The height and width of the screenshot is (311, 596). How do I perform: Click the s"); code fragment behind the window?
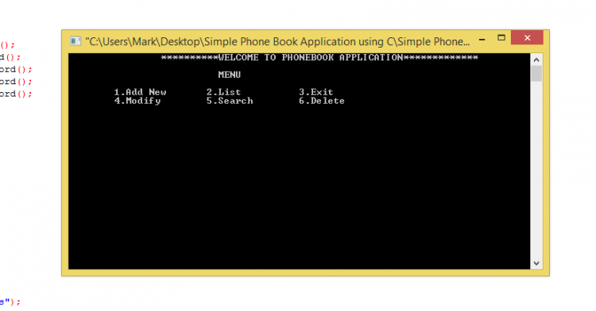(x=10, y=302)
